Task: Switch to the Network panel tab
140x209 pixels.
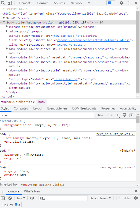Action: (x=77, y=3)
